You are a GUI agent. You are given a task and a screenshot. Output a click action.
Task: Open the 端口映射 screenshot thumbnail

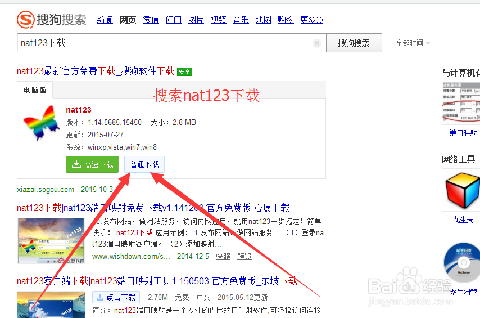coord(461,104)
